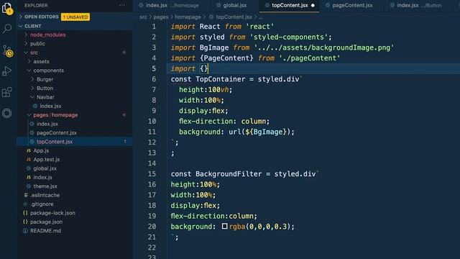Expand the assets folder
This screenshot has width=460, height=259.
coord(29,61)
